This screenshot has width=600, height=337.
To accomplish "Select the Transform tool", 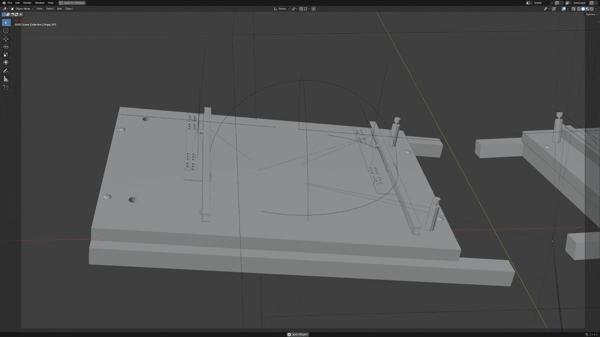I will [x=6, y=62].
